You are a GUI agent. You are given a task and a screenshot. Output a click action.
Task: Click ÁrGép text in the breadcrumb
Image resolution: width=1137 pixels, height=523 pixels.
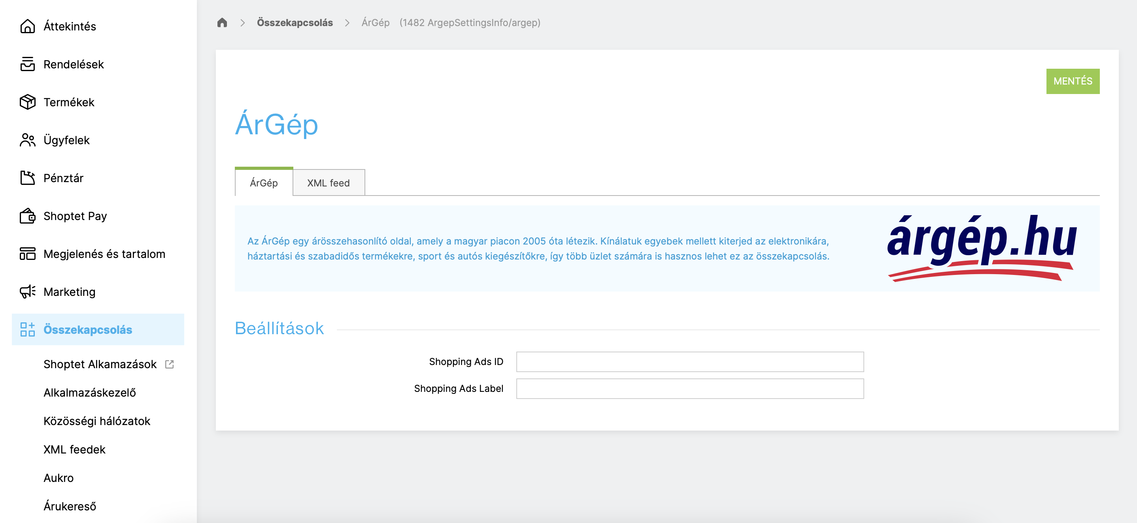376,23
